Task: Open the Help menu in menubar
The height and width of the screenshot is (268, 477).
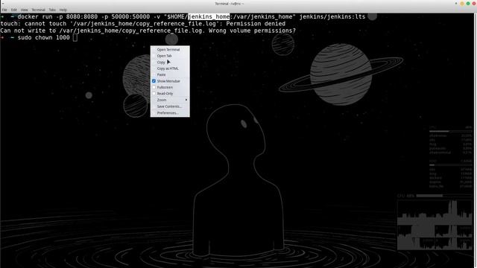Action: pyautogui.click(x=63, y=10)
